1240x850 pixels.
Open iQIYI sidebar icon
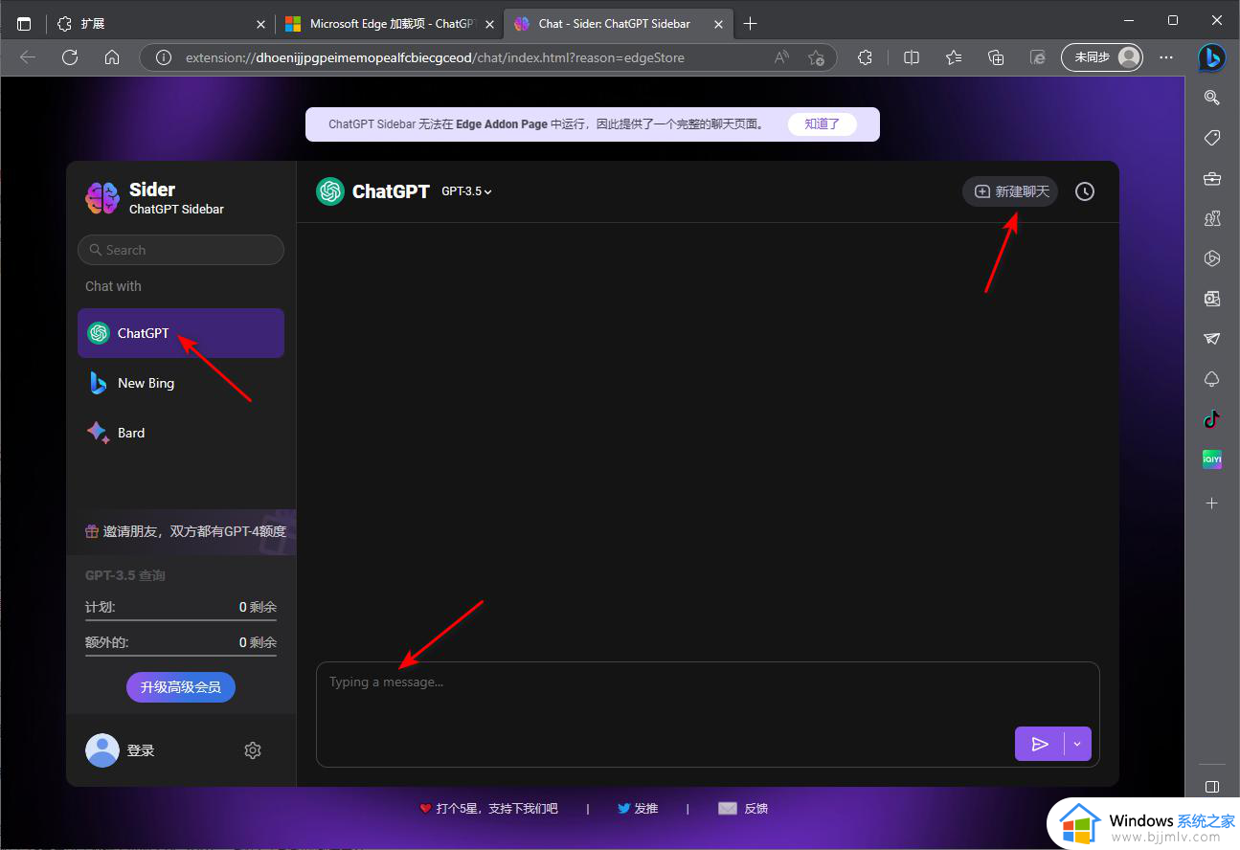(1212, 460)
